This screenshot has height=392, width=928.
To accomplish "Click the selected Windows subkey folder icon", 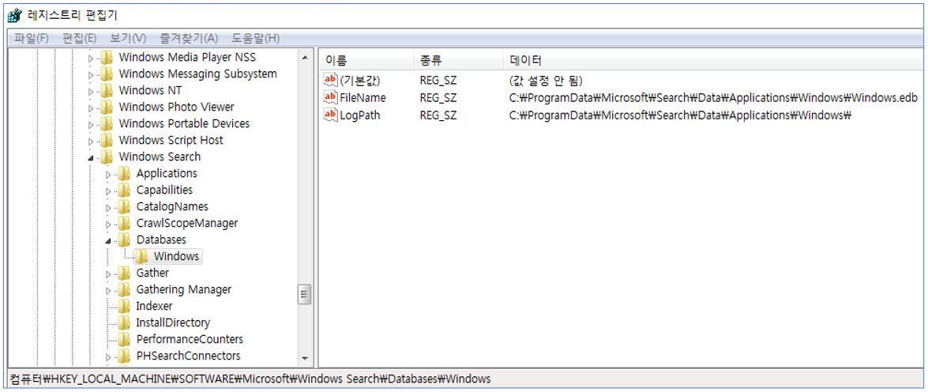I will [141, 256].
